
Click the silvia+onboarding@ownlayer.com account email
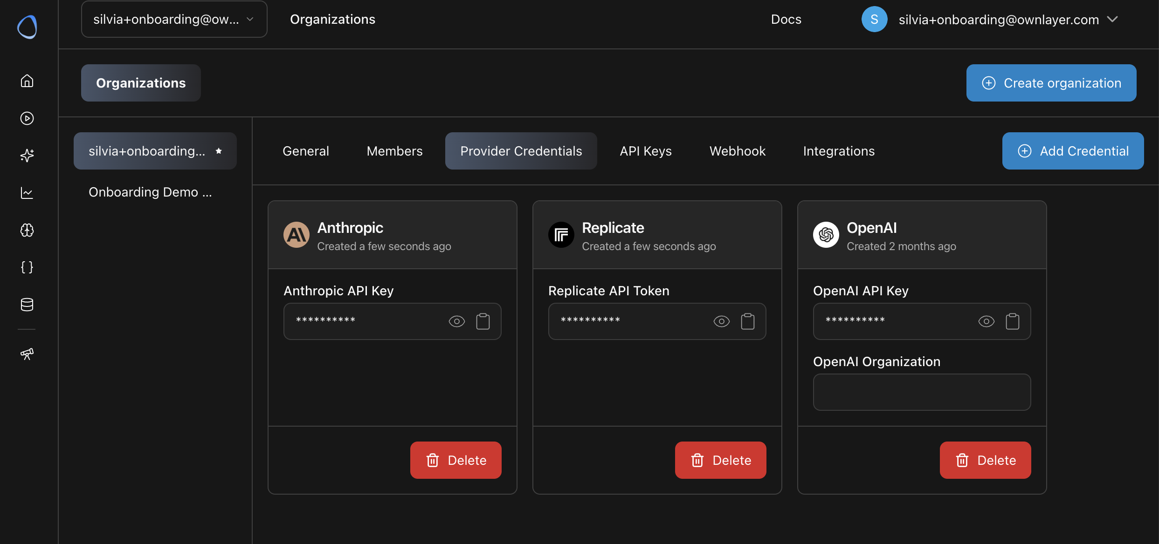click(x=999, y=20)
